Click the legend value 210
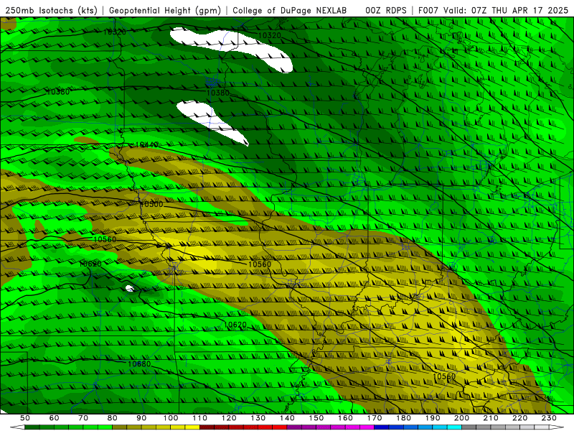The height and width of the screenshot is (431, 574). 491,418
